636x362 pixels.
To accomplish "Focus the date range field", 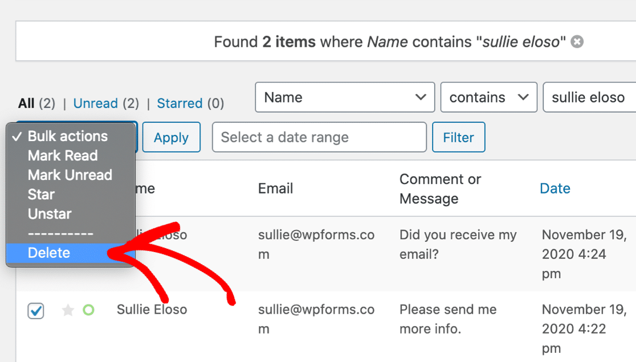I will 319,137.
